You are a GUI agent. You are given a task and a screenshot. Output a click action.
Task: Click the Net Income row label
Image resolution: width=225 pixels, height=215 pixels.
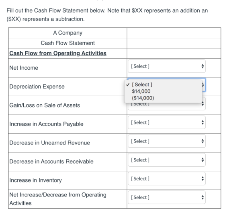tap(24, 68)
